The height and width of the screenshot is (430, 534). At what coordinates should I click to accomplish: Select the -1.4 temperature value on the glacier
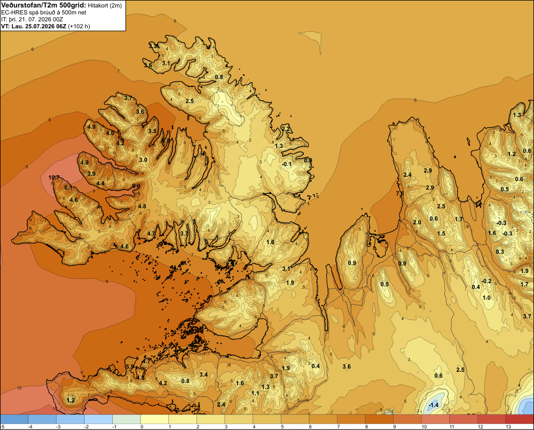coord(434,405)
